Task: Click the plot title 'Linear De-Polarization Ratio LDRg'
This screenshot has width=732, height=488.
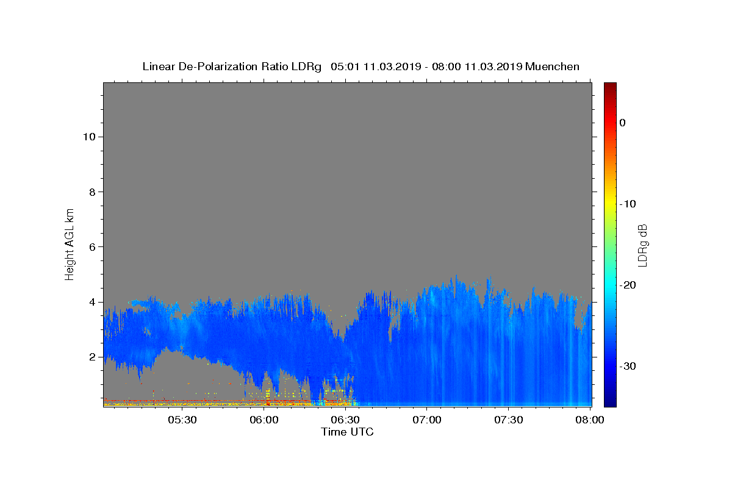Action: click(x=232, y=66)
